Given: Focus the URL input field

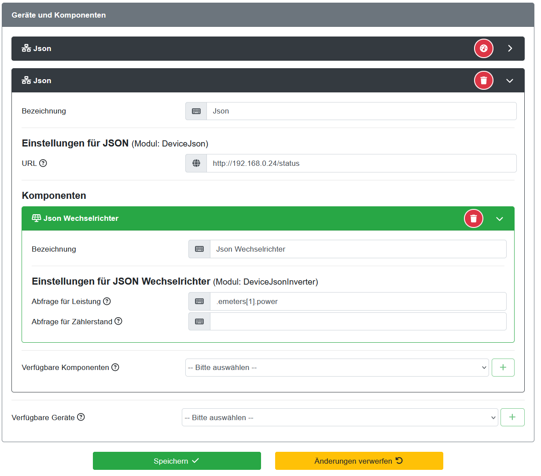Looking at the screenshot, I should point(361,163).
